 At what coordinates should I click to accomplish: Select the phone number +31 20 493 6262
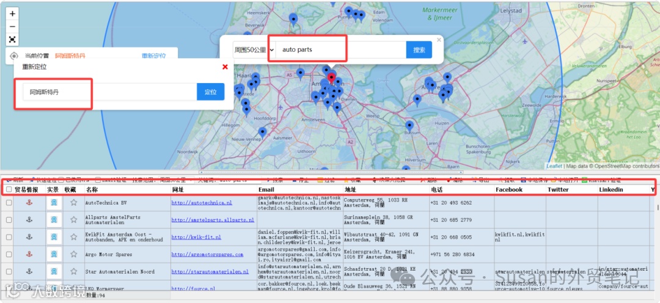[451, 203]
